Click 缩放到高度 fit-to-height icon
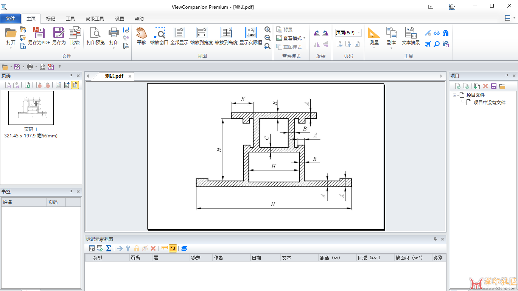The height and width of the screenshot is (291, 518). [x=226, y=33]
